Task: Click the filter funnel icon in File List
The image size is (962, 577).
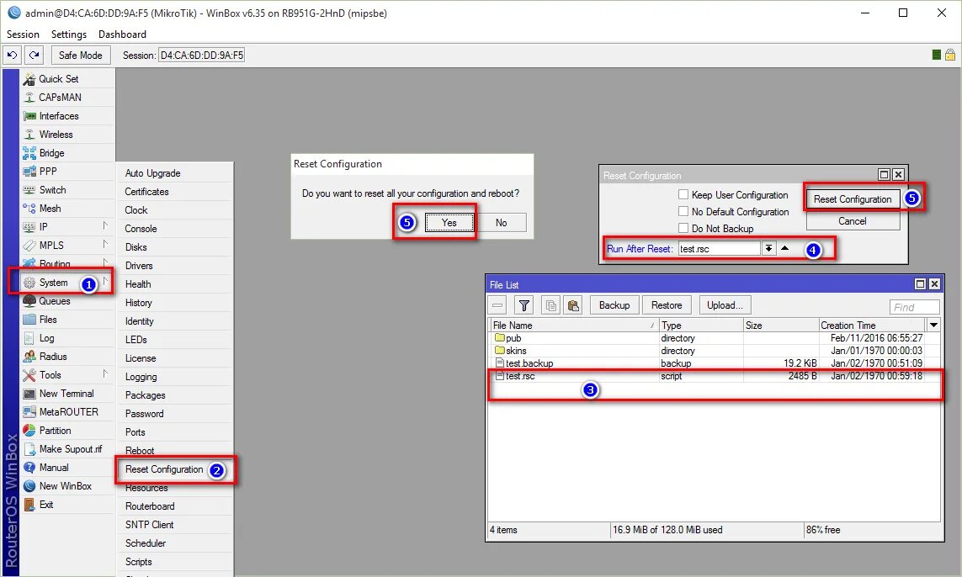Action: [524, 305]
